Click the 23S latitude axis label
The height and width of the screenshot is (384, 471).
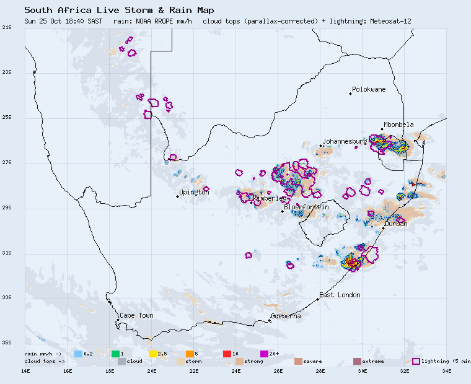point(7,72)
